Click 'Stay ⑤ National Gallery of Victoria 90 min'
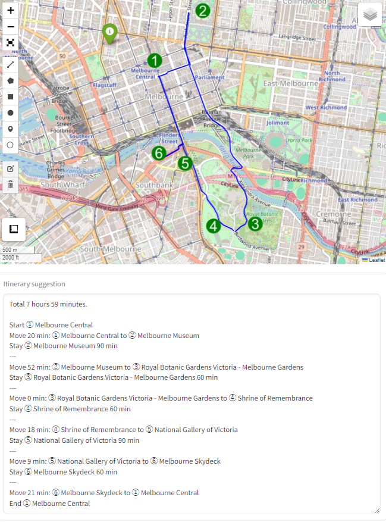Screen dimensions: 386x522 pyautogui.click(x=74, y=440)
